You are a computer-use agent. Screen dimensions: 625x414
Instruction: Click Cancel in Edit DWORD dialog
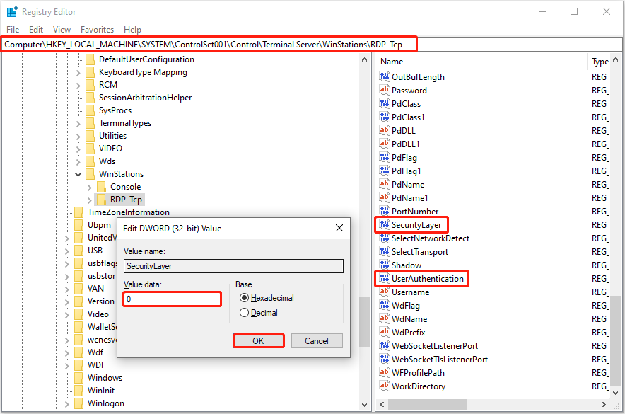[x=317, y=340]
